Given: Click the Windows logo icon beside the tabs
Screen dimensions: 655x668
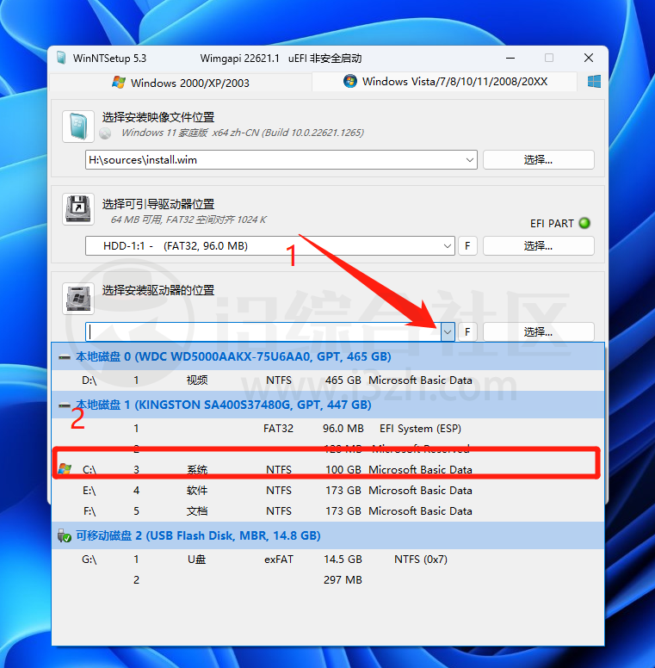Looking at the screenshot, I should point(594,82).
